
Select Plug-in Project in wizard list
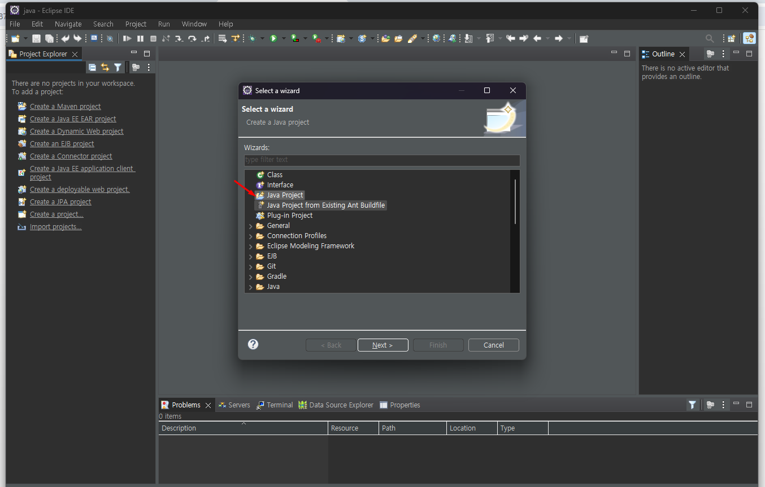point(290,216)
